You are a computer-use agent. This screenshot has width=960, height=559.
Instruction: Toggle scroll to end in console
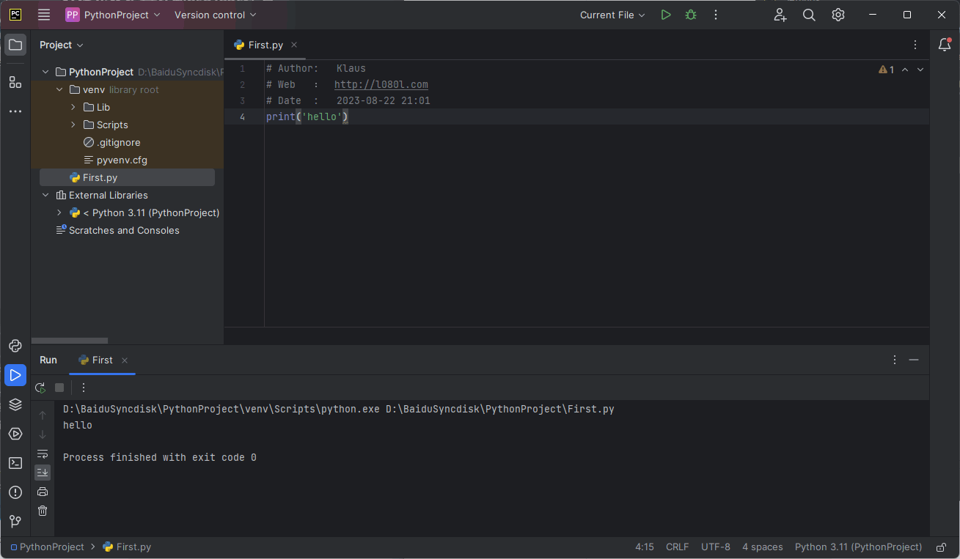point(43,473)
